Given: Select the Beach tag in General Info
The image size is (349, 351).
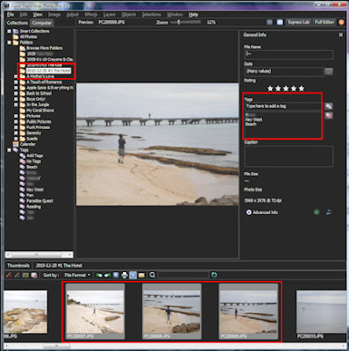Looking at the screenshot, I should 251,124.
